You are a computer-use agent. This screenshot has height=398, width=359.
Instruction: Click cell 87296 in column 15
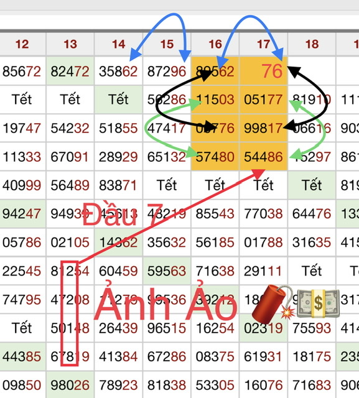point(167,71)
